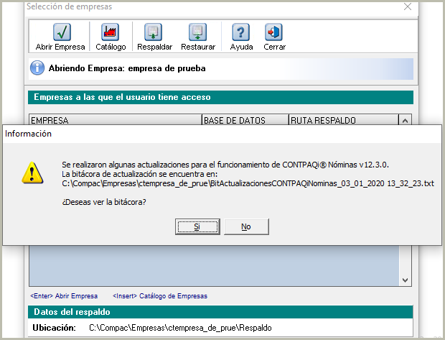Close the Selección de empresas window
Image resolution: width=445 pixels, height=340 pixels.
(408, 6)
